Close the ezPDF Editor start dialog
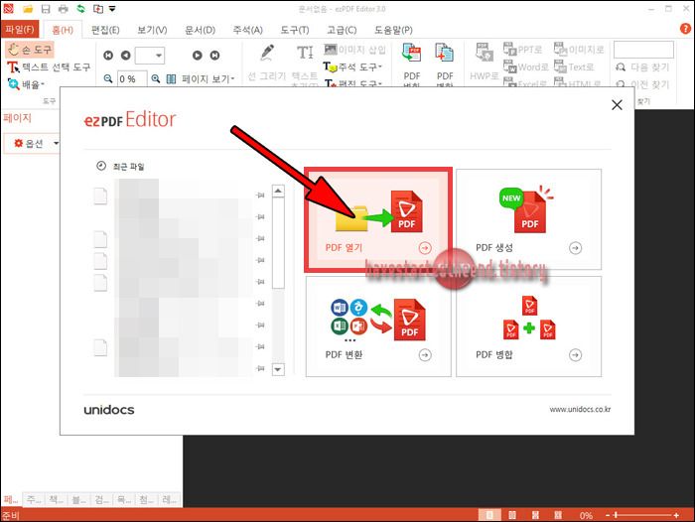695x522 pixels. pyautogui.click(x=617, y=105)
